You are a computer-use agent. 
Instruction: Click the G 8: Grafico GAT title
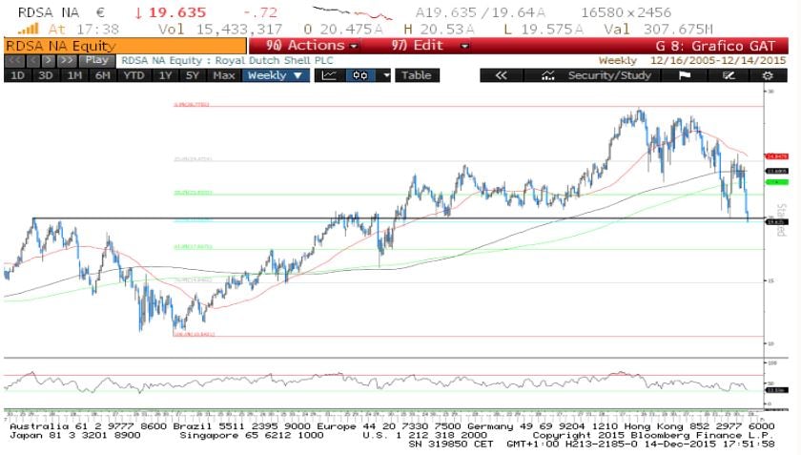(715, 46)
